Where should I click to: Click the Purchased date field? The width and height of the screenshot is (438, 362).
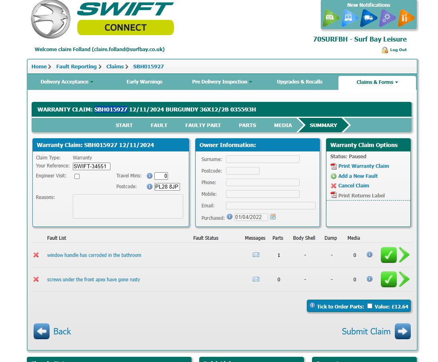click(251, 217)
